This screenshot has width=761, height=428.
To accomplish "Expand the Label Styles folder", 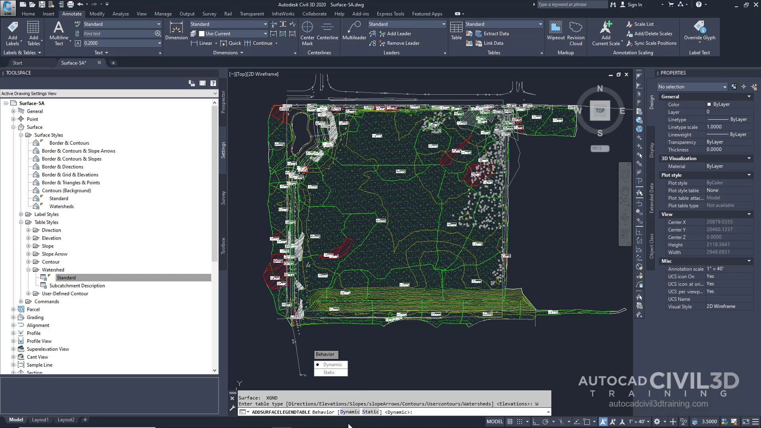I will pyautogui.click(x=21, y=214).
